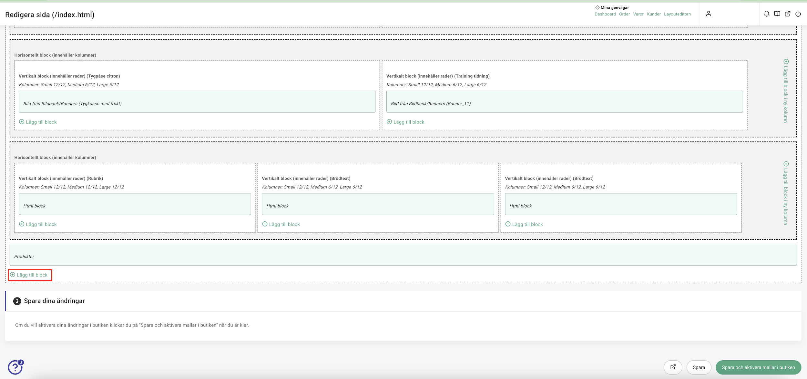This screenshot has width=807, height=379.
Task: Click Spara dina ändringar section title
Action: point(54,301)
